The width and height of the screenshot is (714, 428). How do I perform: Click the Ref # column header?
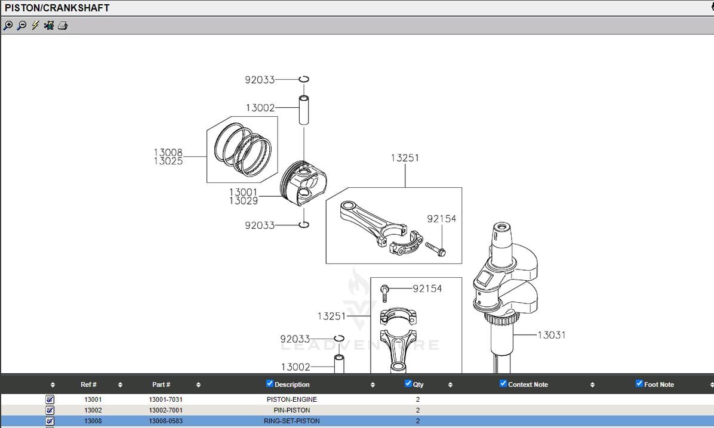tap(88, 384)
